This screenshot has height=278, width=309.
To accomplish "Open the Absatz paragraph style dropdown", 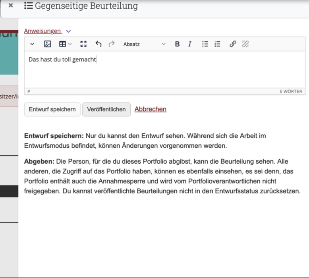I will tap(144, 44).
